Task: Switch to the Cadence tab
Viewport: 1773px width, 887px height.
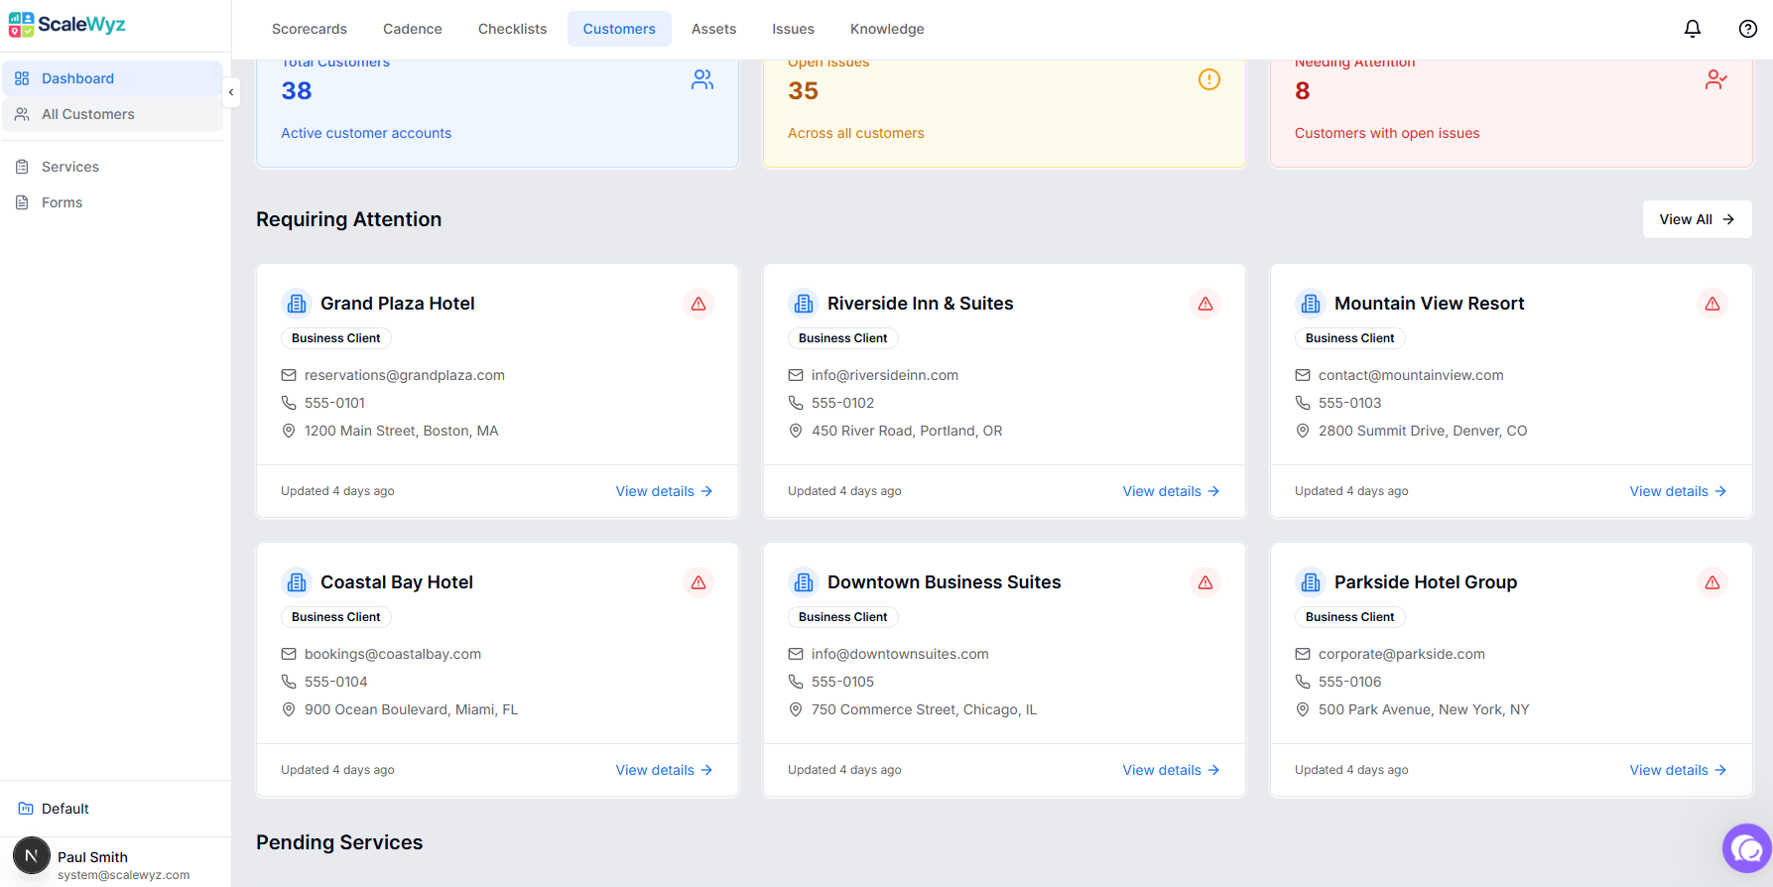Action: [413, 29]
